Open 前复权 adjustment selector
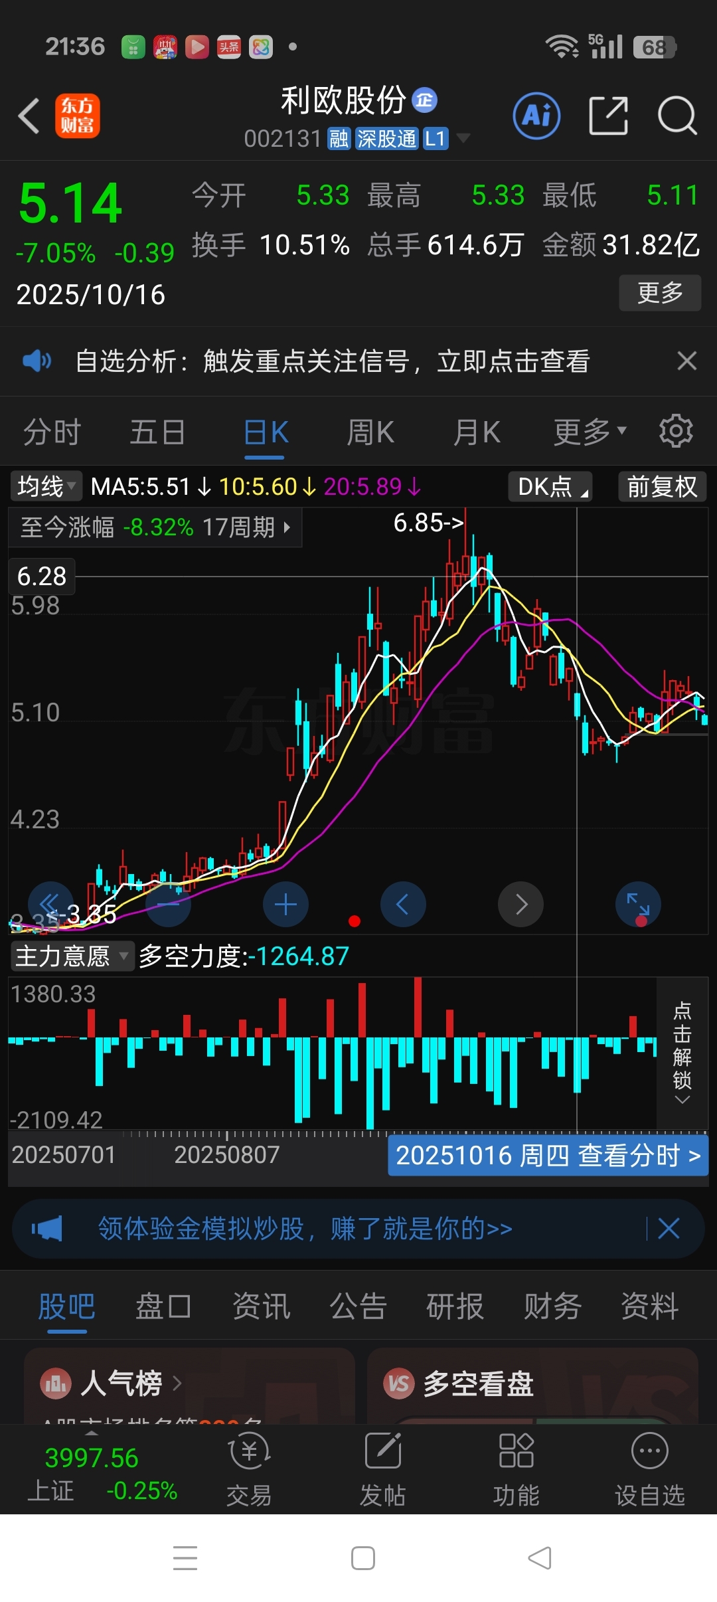Viewport: 717px width, 1602px height. point(662,486)
